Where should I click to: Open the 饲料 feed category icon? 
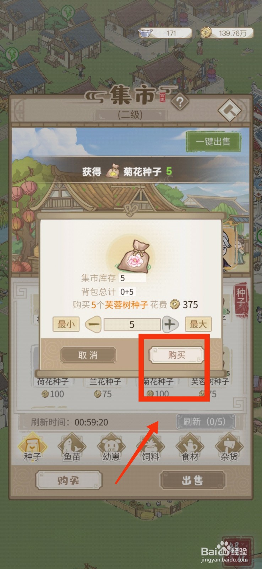(x=151, y=447)
